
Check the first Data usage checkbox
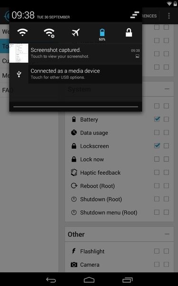coord(157,133)
